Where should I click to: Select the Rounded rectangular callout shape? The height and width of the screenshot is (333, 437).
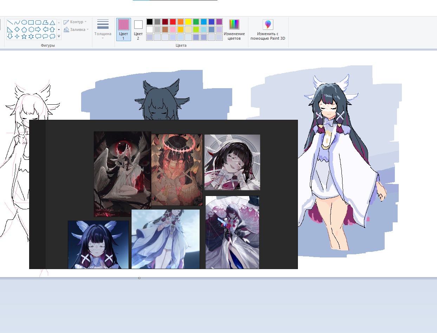click(x=38, y=36)
